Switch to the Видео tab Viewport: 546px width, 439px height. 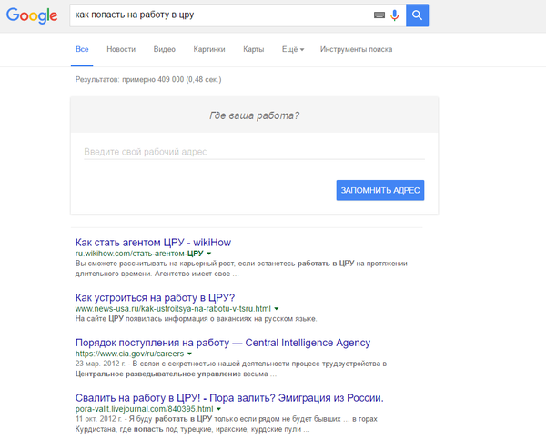pos(165,49)
